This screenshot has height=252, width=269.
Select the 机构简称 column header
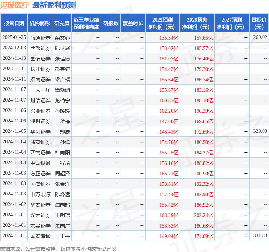(x=40, y=23)
